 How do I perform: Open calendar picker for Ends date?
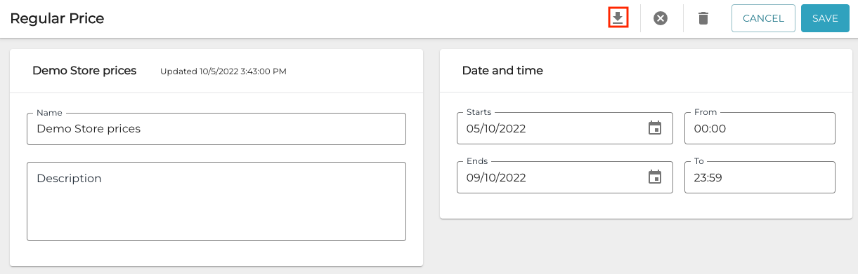click(655, 177)
